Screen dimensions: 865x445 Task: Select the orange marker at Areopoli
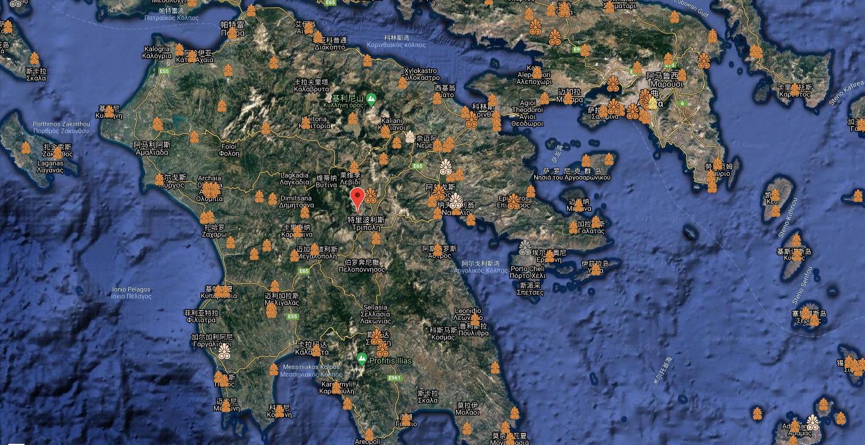click(369, 435)
